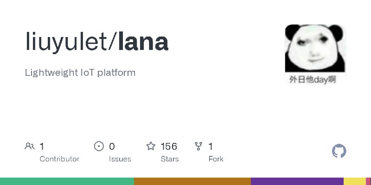This screenshot has width=371, height=185.
Task: Click the issues count 0
Action: (112, 147)
